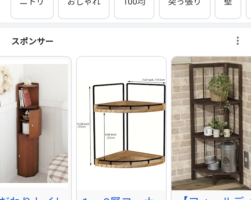Click the 13.58 inch height label on shelf image
Screen dimensions: 251x200
(83, 125)
